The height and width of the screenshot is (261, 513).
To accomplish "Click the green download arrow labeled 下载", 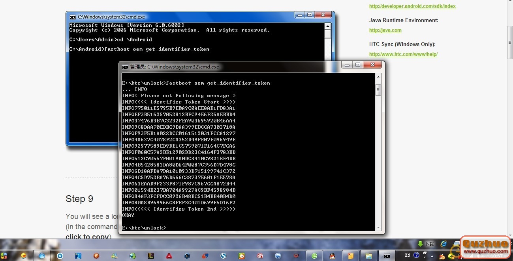I will point(426,244).
